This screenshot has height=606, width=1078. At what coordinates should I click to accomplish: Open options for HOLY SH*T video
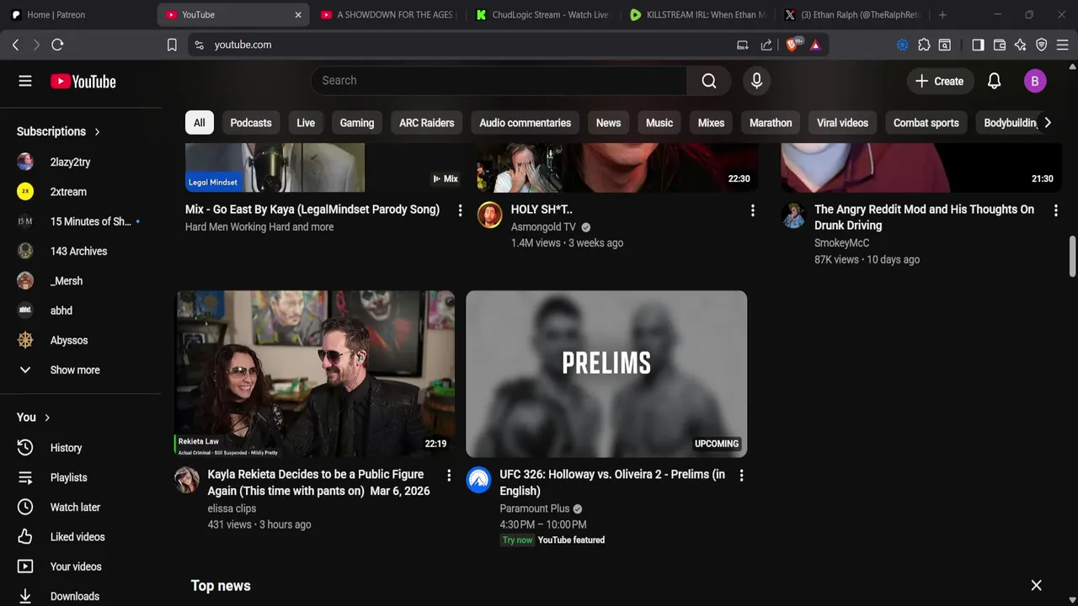point(753,210)
